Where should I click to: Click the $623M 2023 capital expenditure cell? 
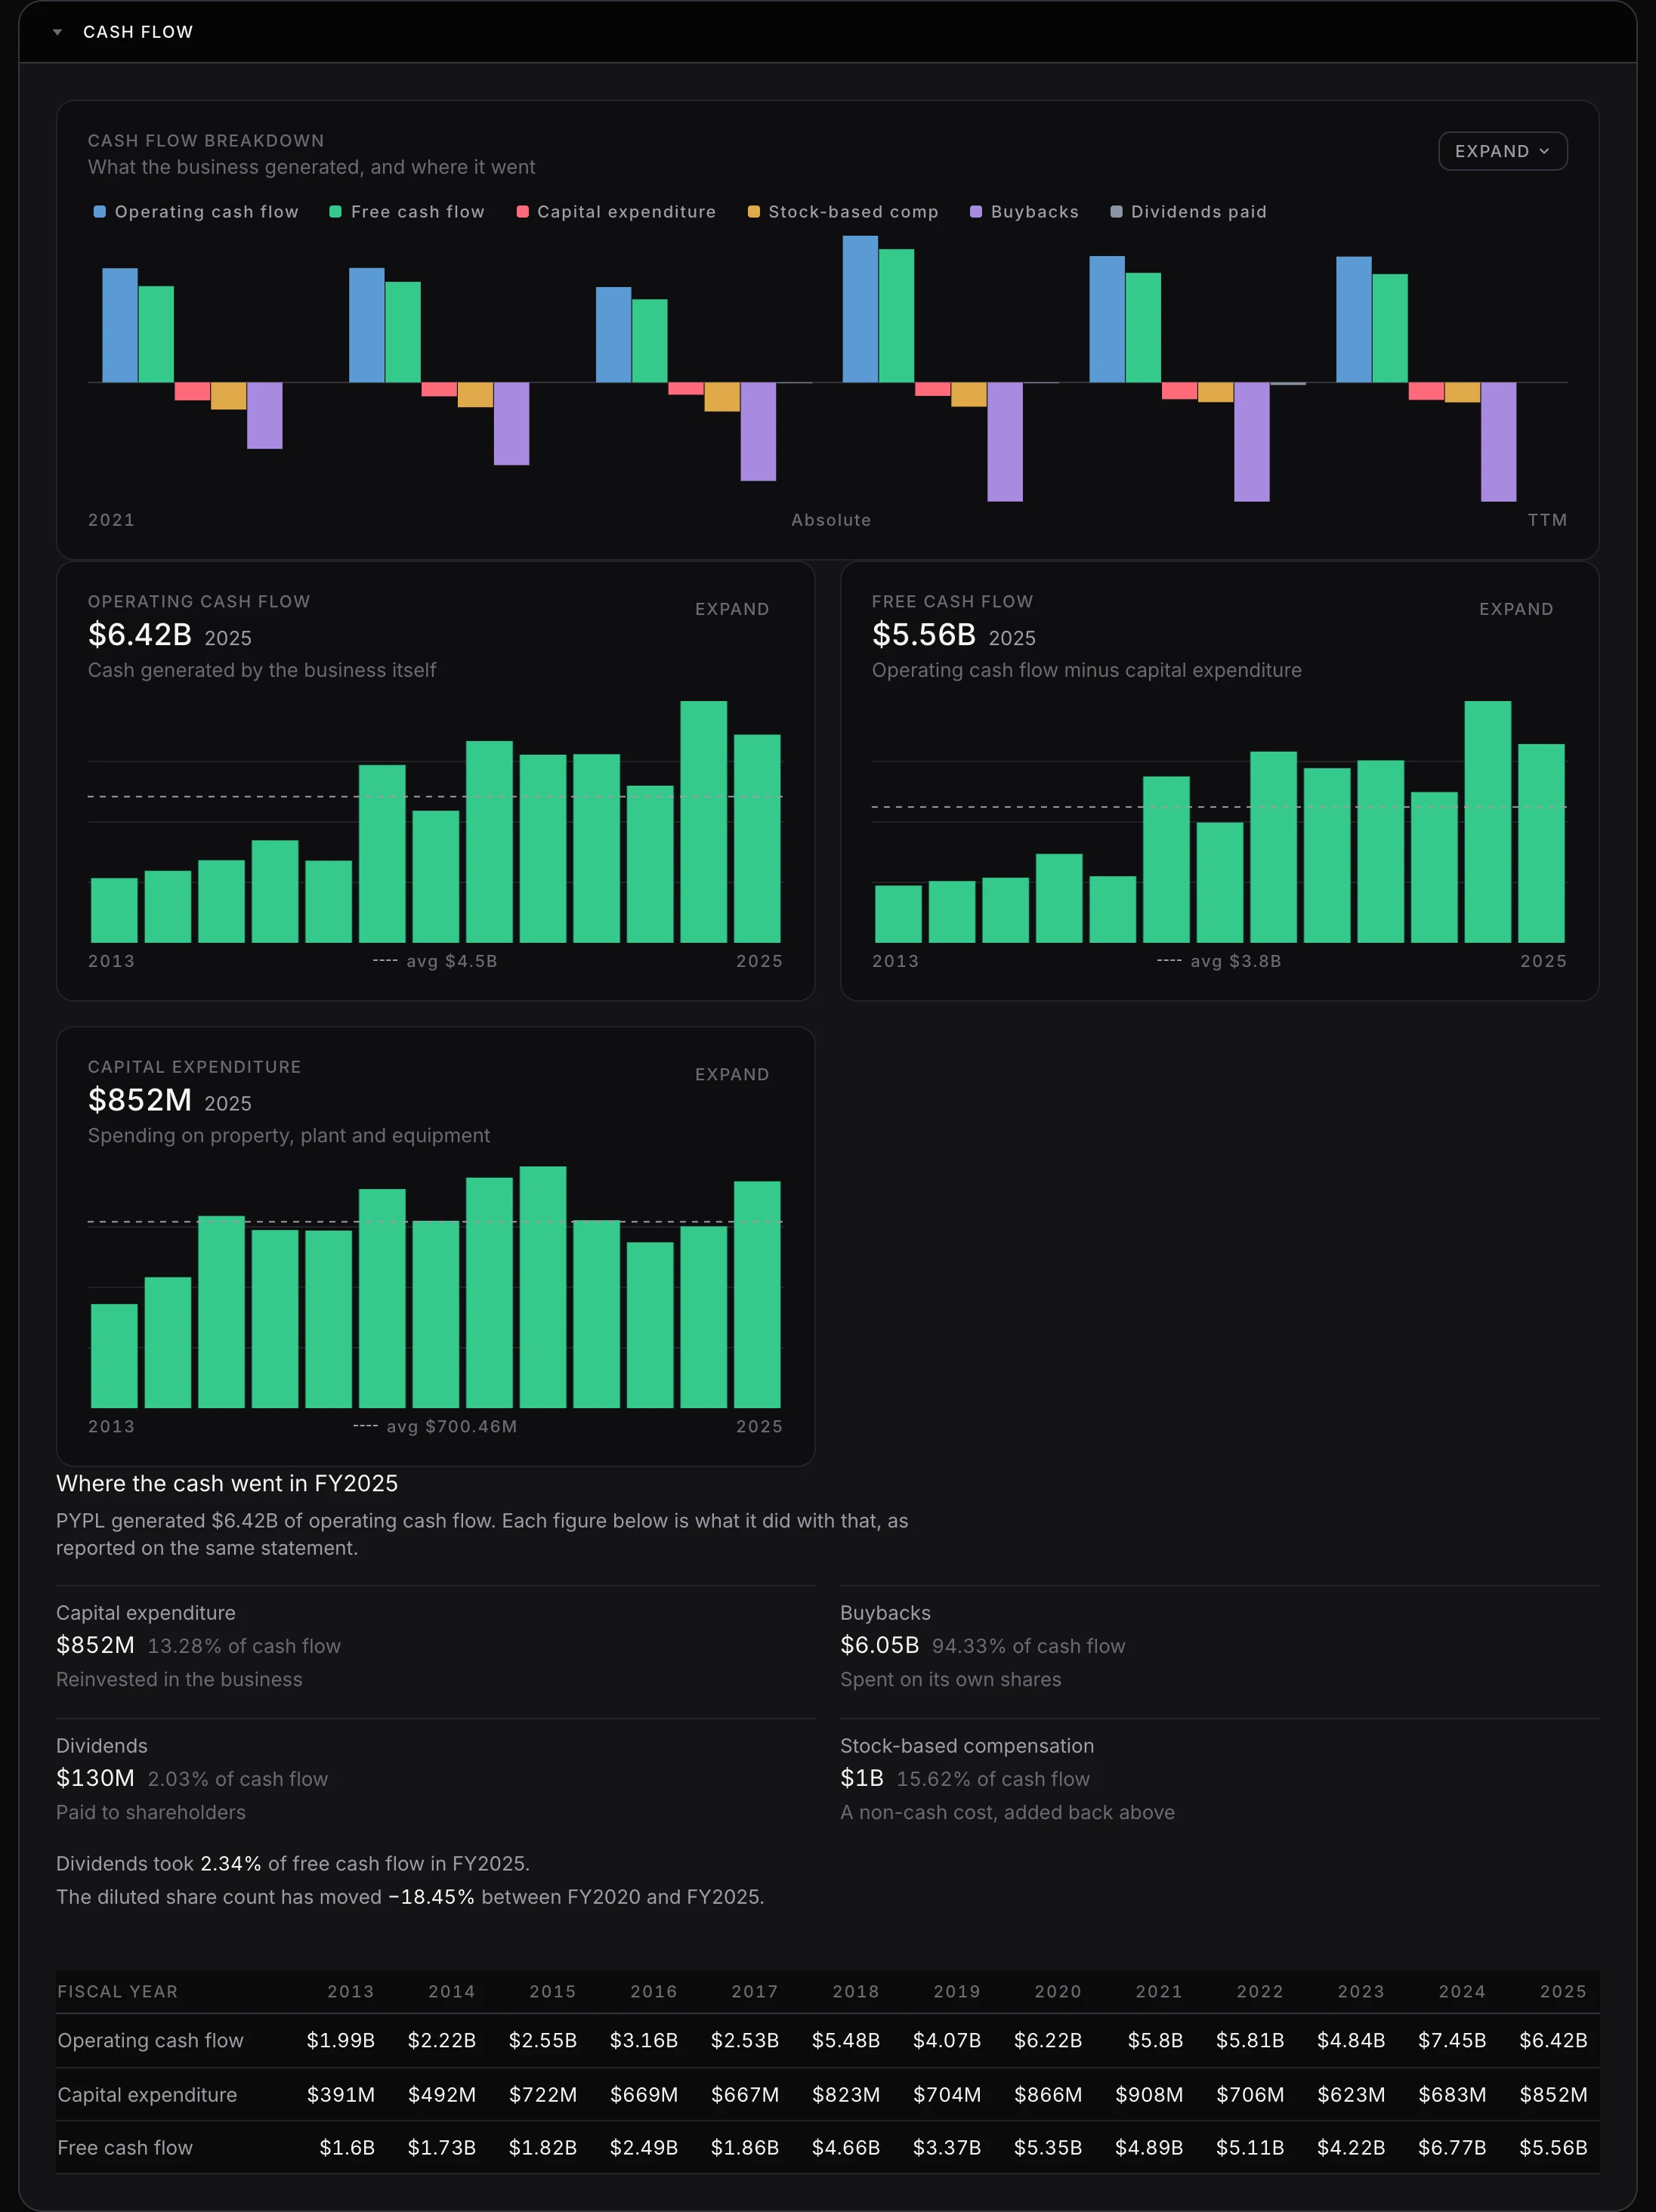click(x=1350, y=2094)
